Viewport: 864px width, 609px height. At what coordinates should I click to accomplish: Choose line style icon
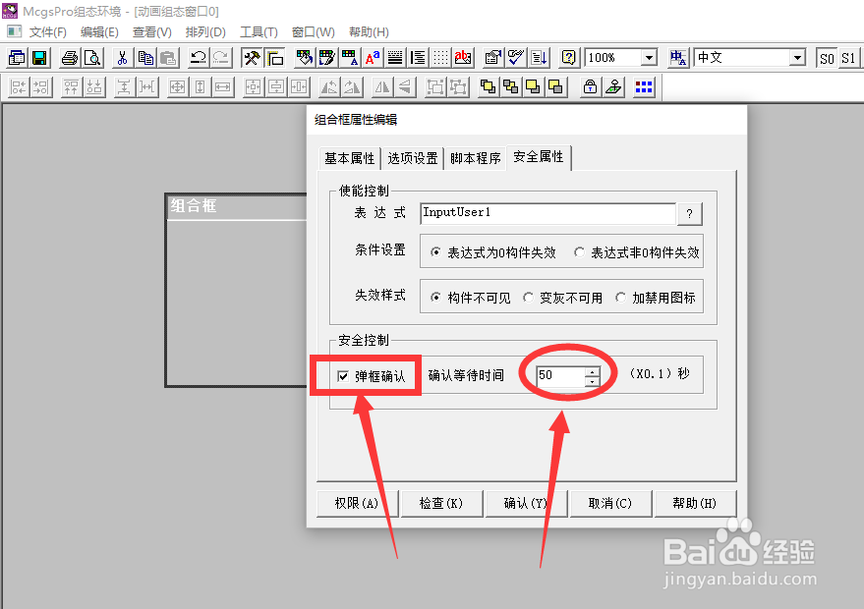coord(395,58)
